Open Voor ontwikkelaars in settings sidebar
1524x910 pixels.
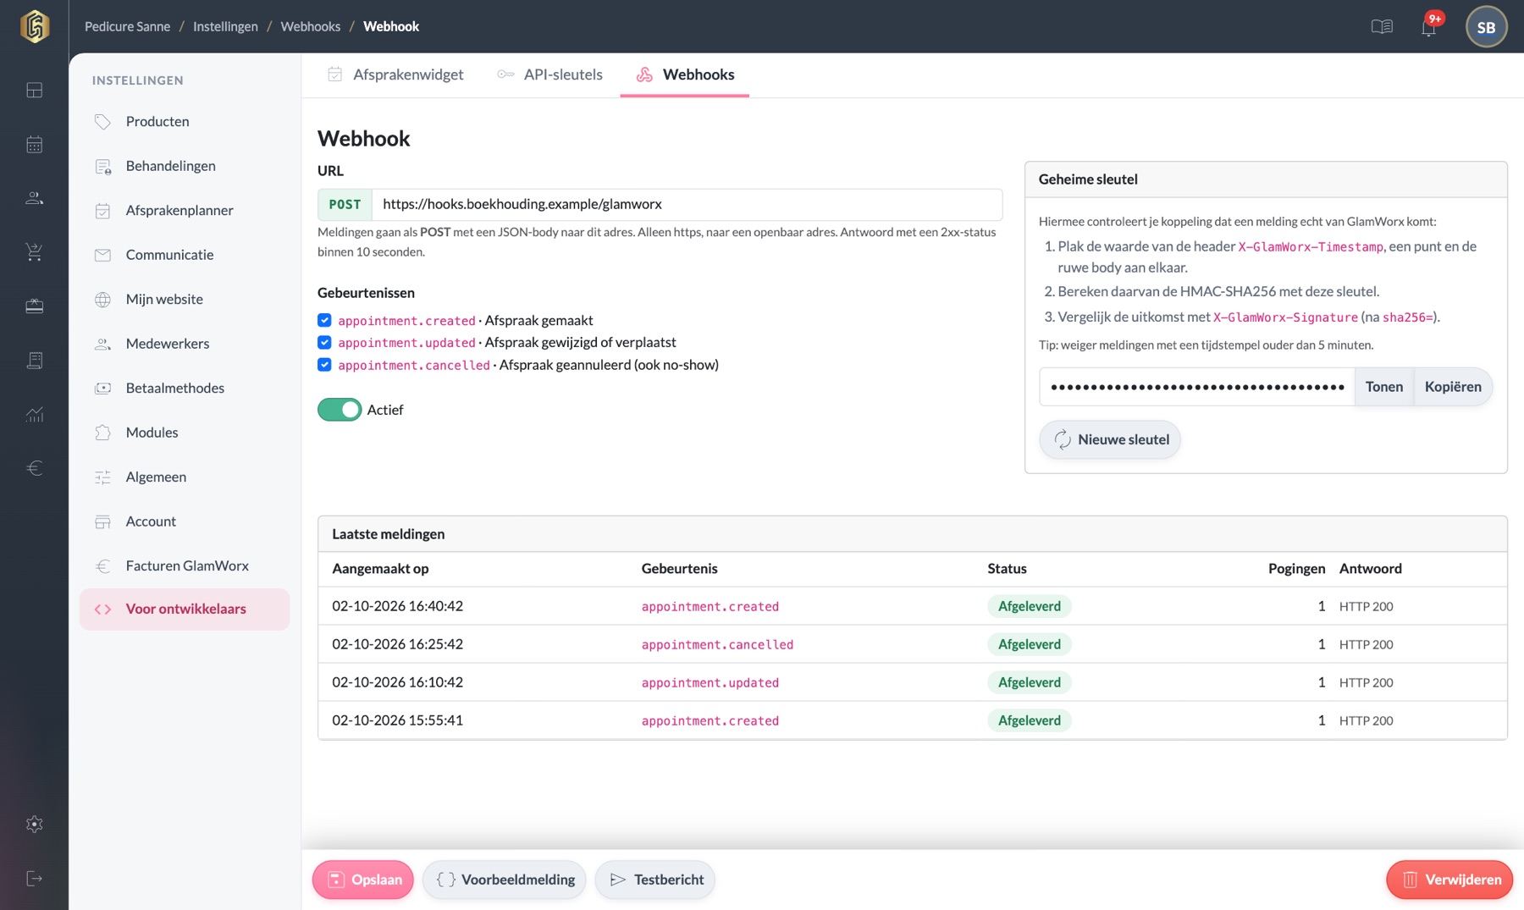coord(185,609)
